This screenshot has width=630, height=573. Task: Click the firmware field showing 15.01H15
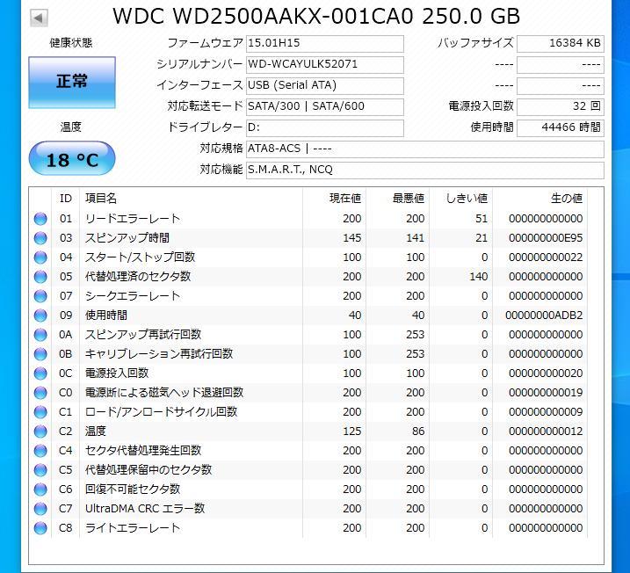(x=324, y=43)
